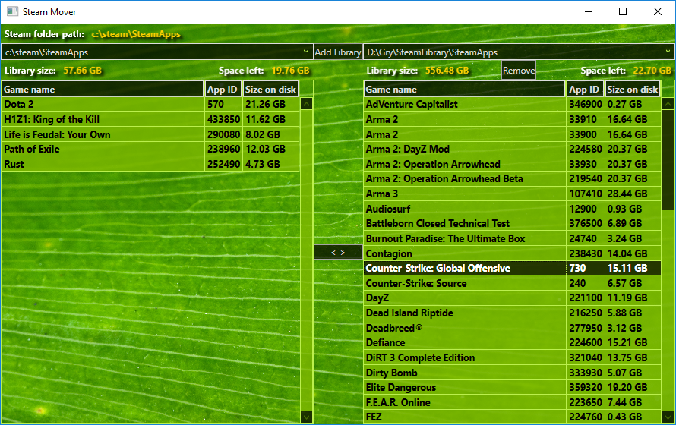Select Burnout Paradise: The Ultimate Box row
676x425 pixels.
click(512, 238)
